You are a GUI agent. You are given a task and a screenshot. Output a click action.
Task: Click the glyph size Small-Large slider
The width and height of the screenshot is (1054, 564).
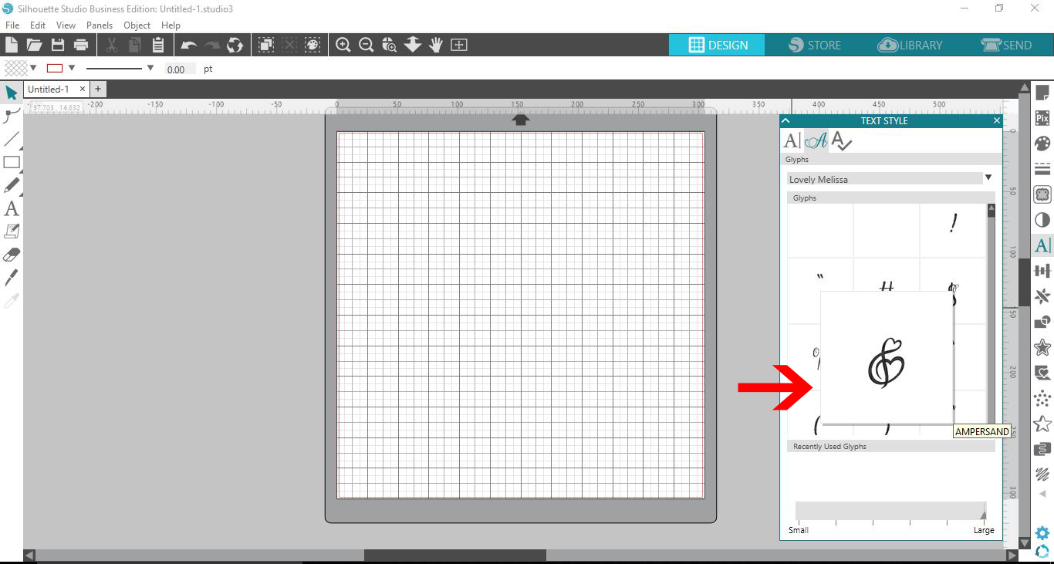(890, 511)
